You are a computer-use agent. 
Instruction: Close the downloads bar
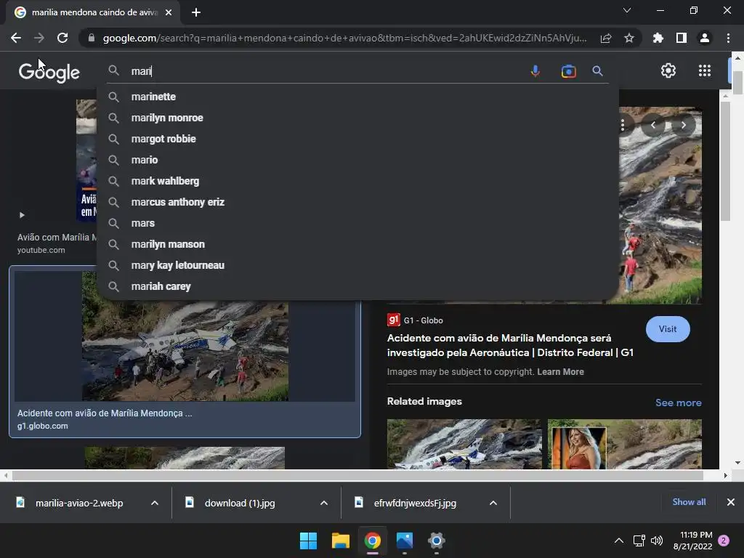point(731,502)
